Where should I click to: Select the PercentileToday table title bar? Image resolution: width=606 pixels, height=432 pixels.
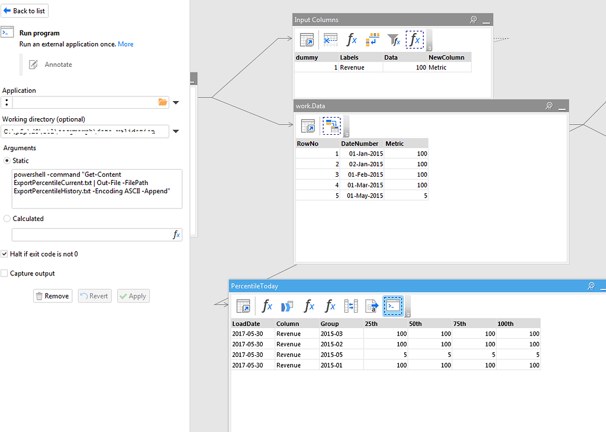pos(417,286)
